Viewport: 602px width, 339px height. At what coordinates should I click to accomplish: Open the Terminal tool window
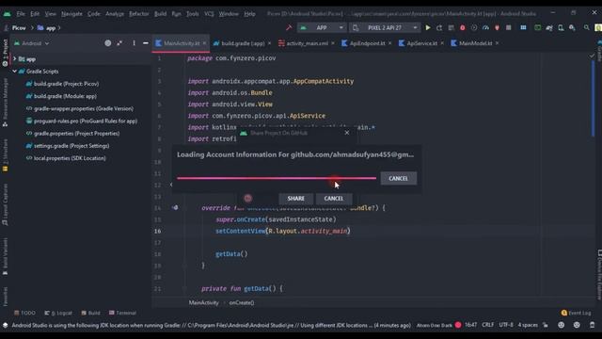coord(122,313)
